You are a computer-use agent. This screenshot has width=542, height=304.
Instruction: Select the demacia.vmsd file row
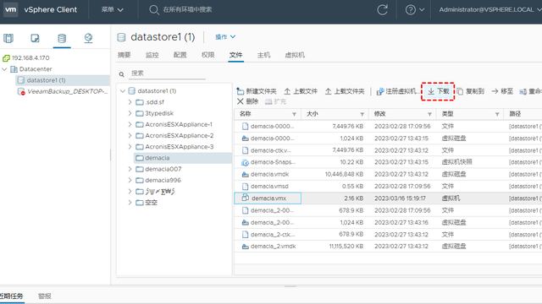(x=388, y=187)
